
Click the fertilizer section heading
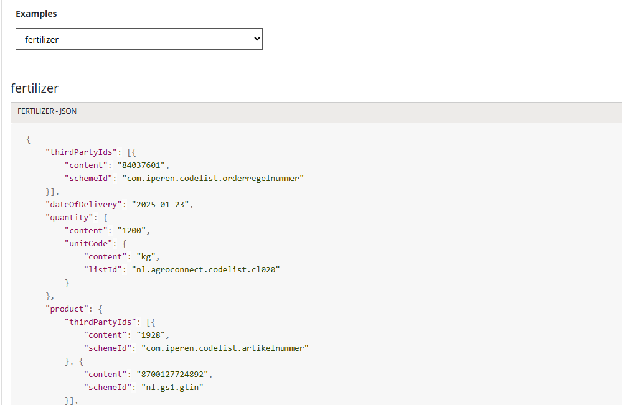(x=35, y=88)
